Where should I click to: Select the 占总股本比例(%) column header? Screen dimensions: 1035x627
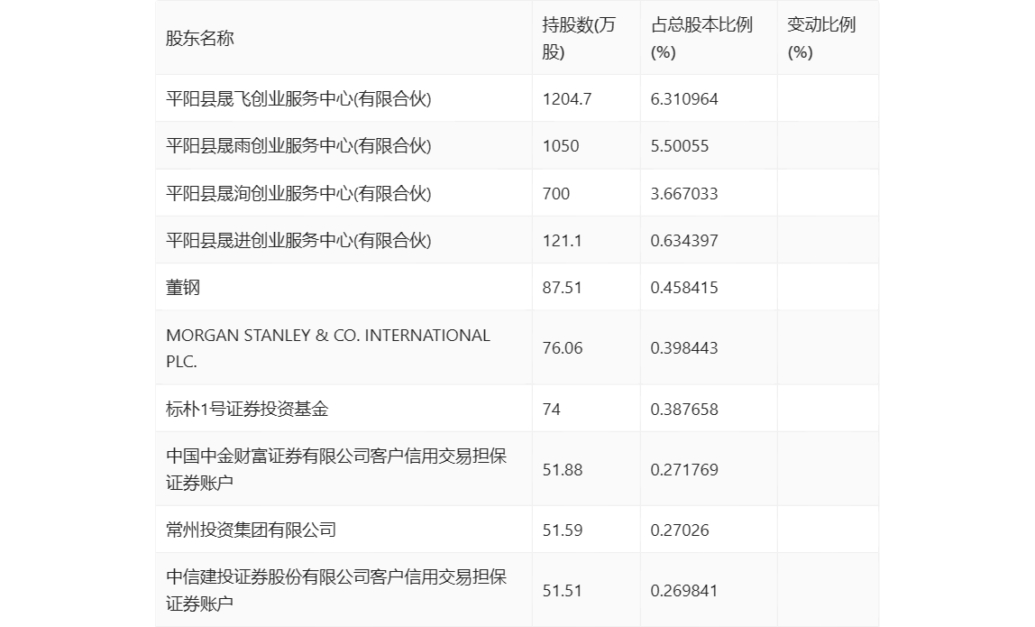(x=701, y=38)
